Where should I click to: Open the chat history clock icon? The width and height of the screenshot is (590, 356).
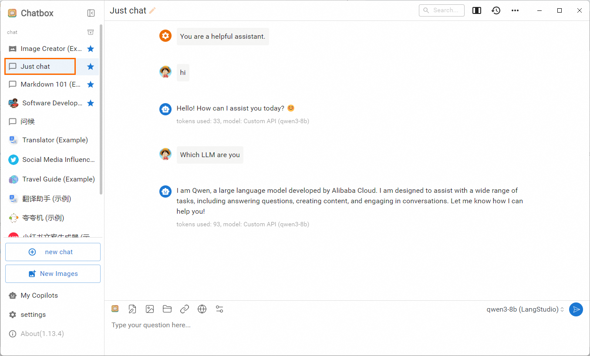pyautogui.click(x=496, y=10)
